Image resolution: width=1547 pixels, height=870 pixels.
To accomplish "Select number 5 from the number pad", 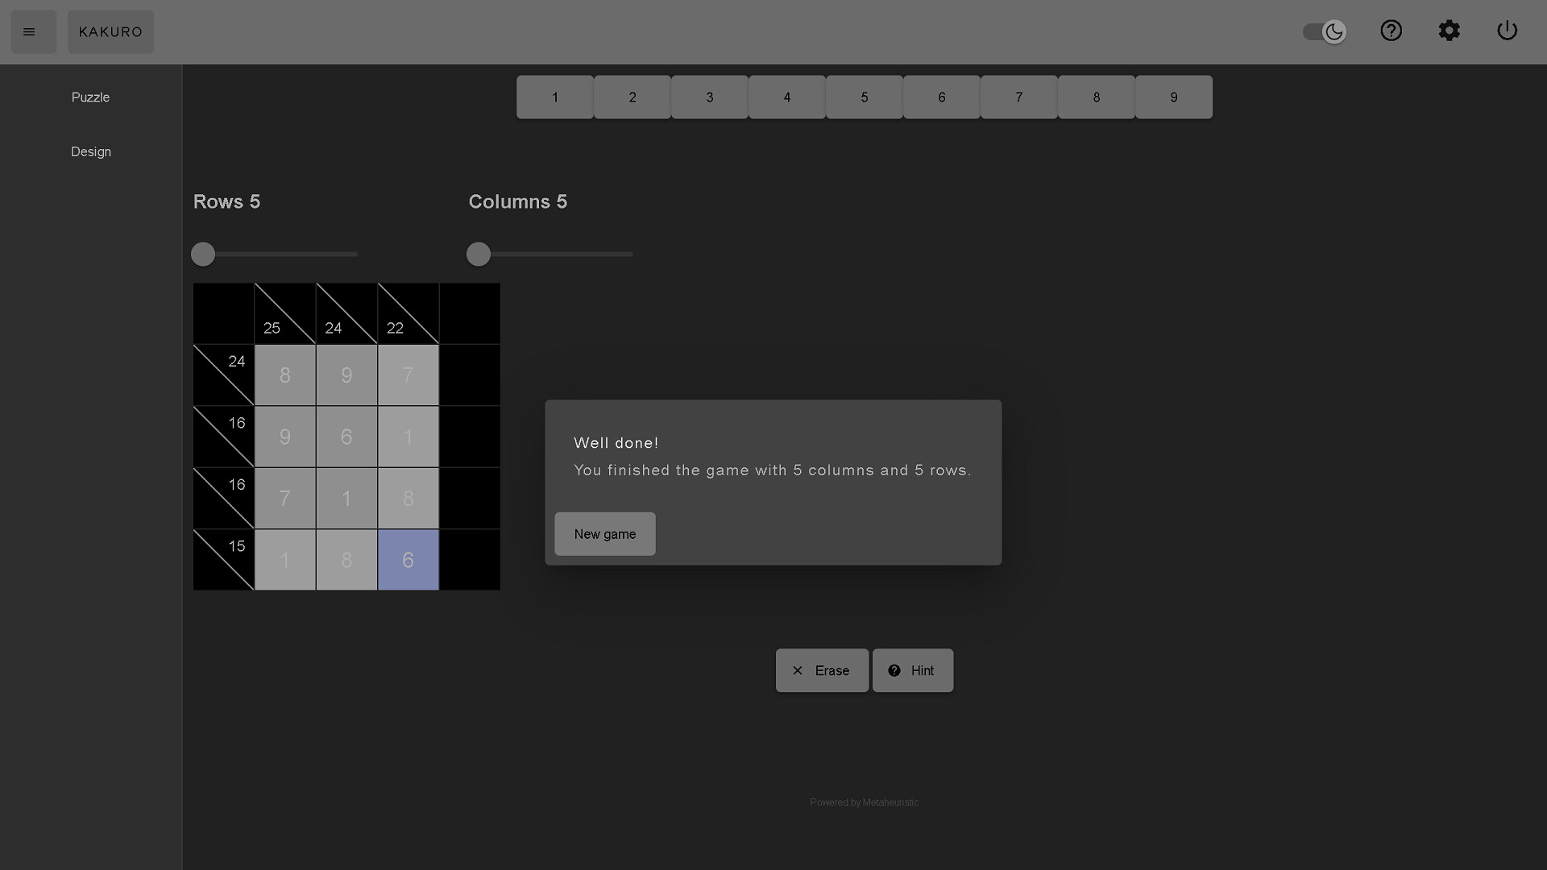I will tap(864, 97).
